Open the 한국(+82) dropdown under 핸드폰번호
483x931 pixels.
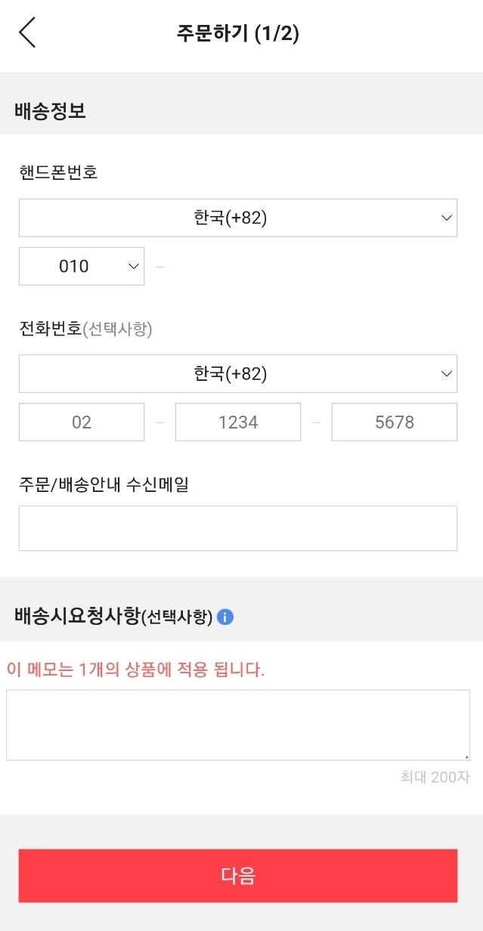pyautogui.click(x=238, y=218)
